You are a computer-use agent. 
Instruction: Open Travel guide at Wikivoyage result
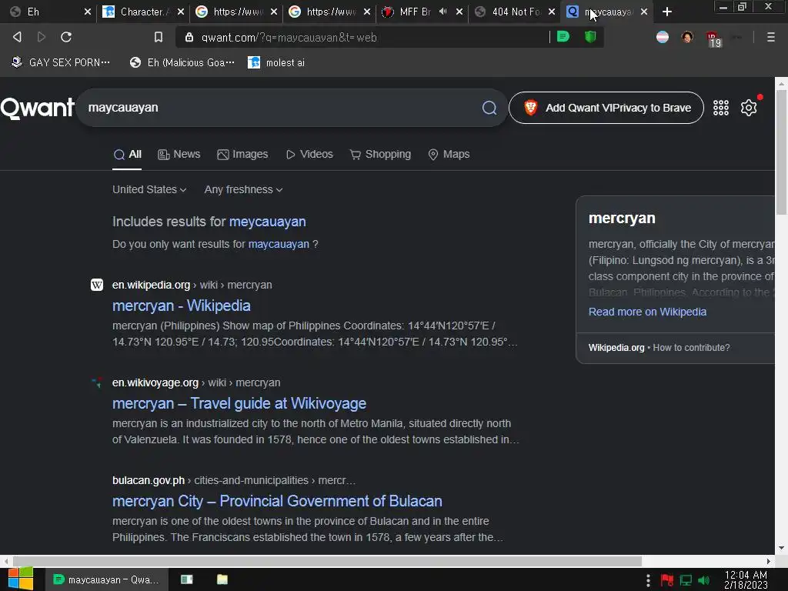click(x=239, y=403)
